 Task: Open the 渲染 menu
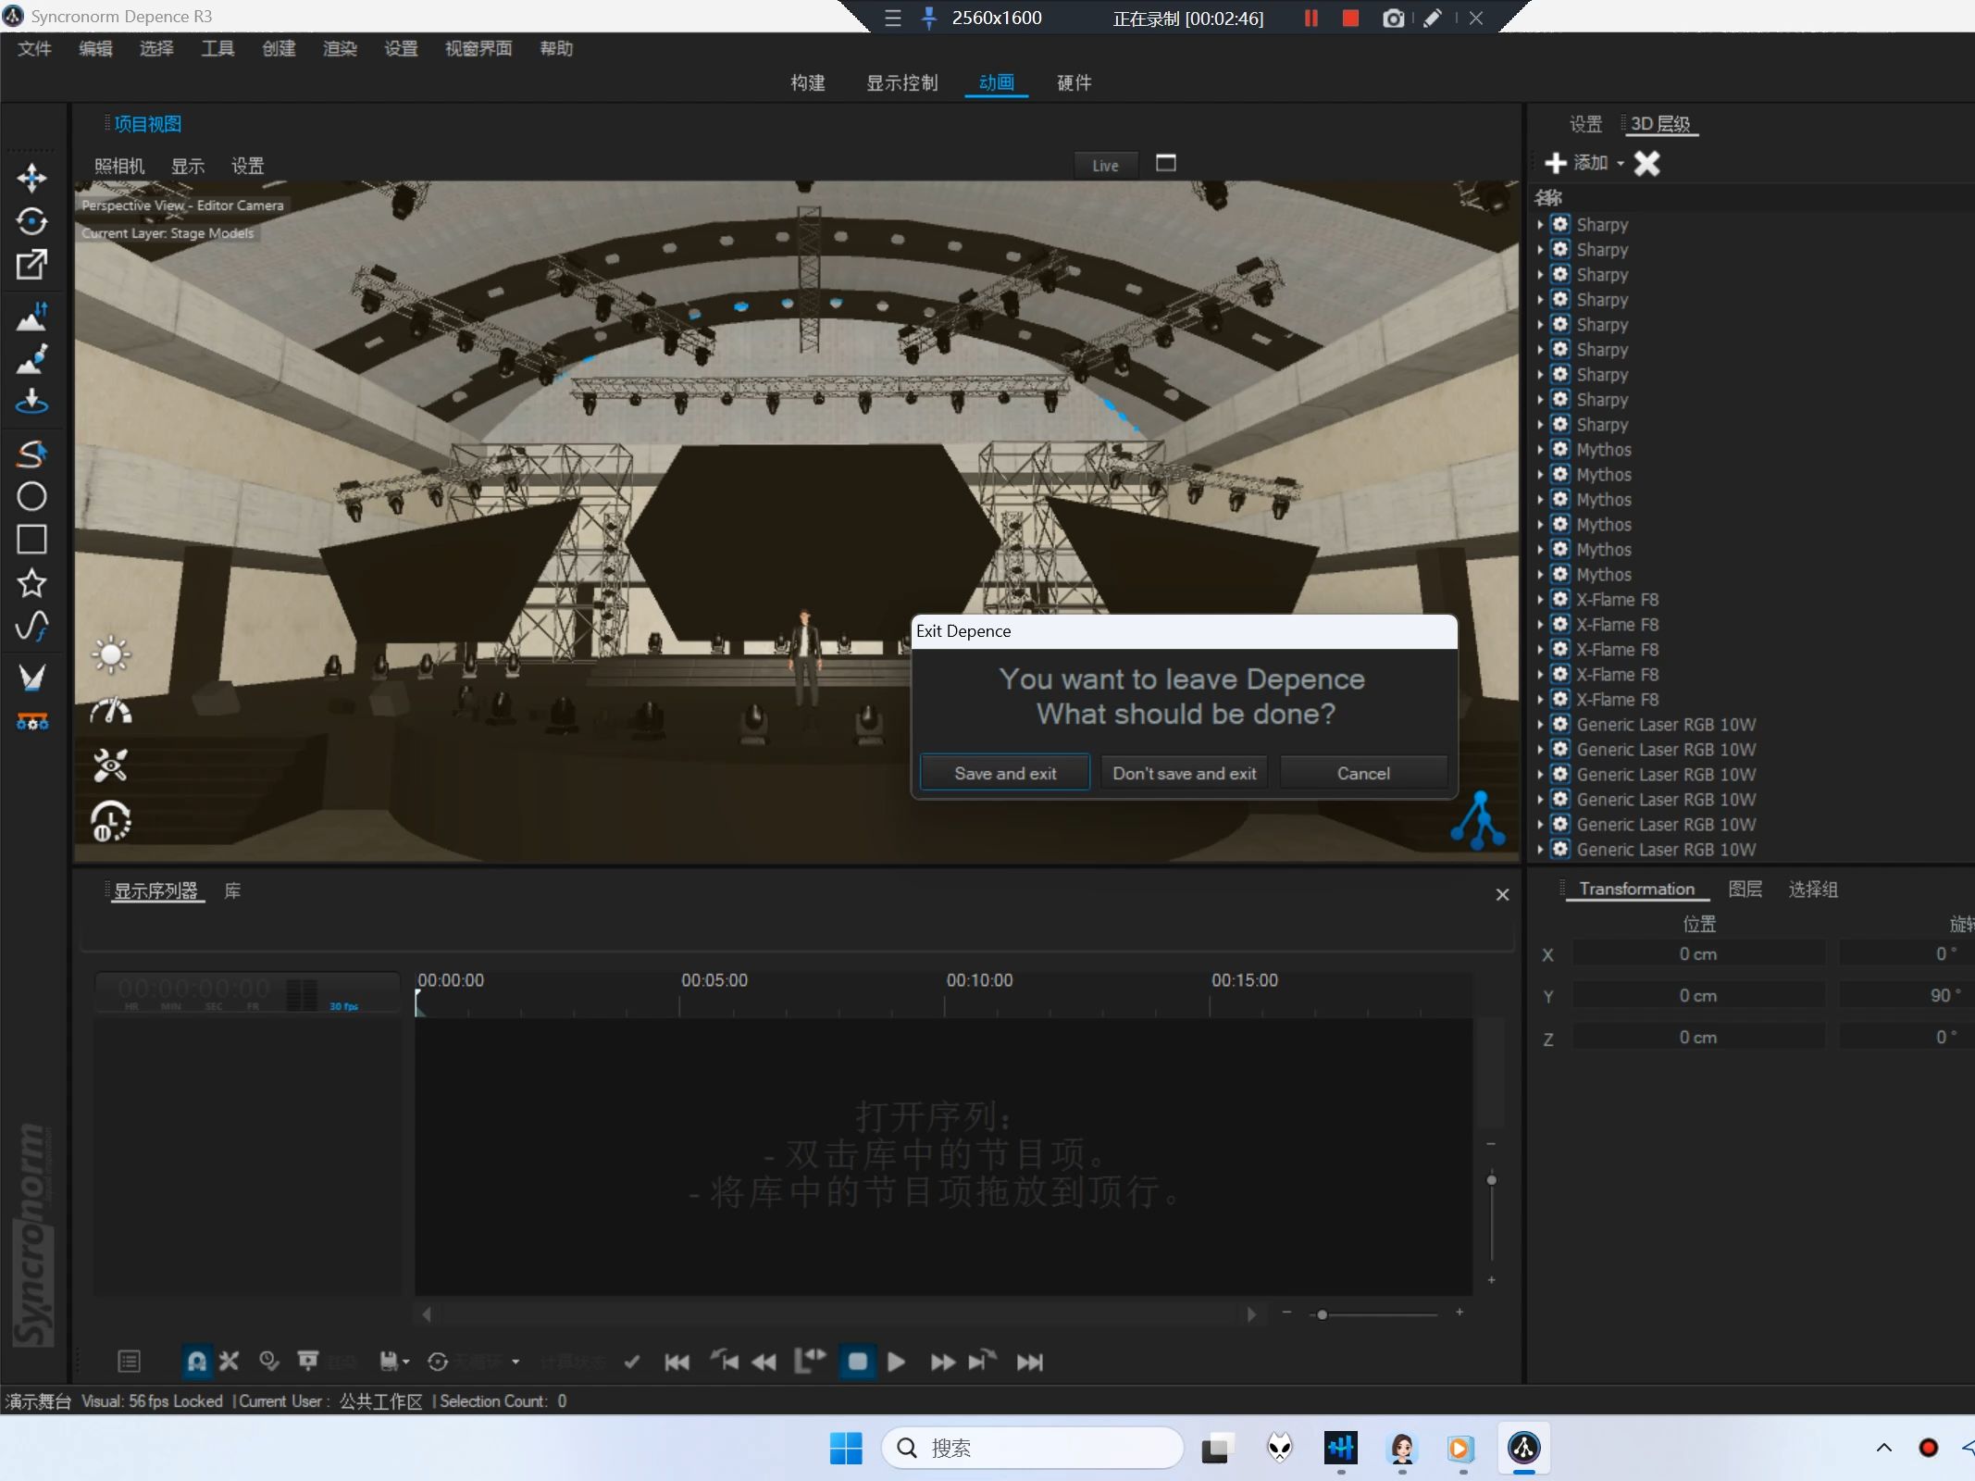(340, 48)
